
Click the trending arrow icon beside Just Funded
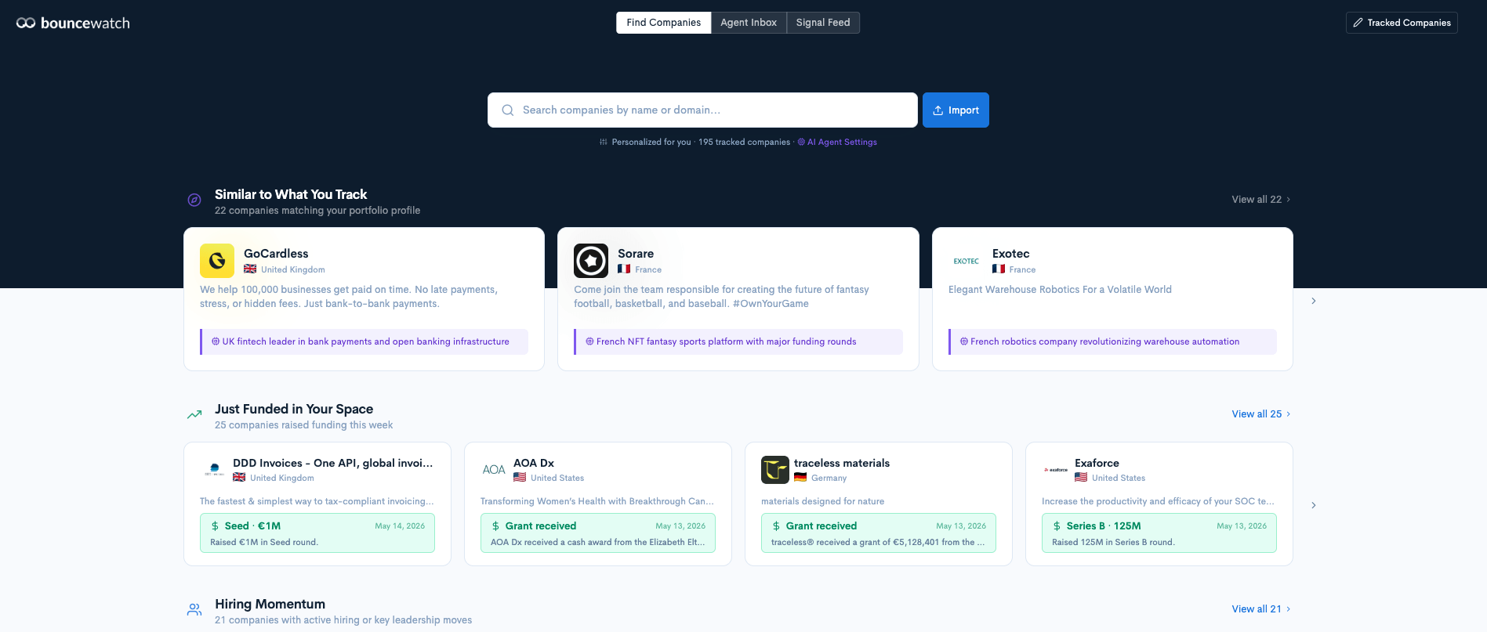click(194, 414)
